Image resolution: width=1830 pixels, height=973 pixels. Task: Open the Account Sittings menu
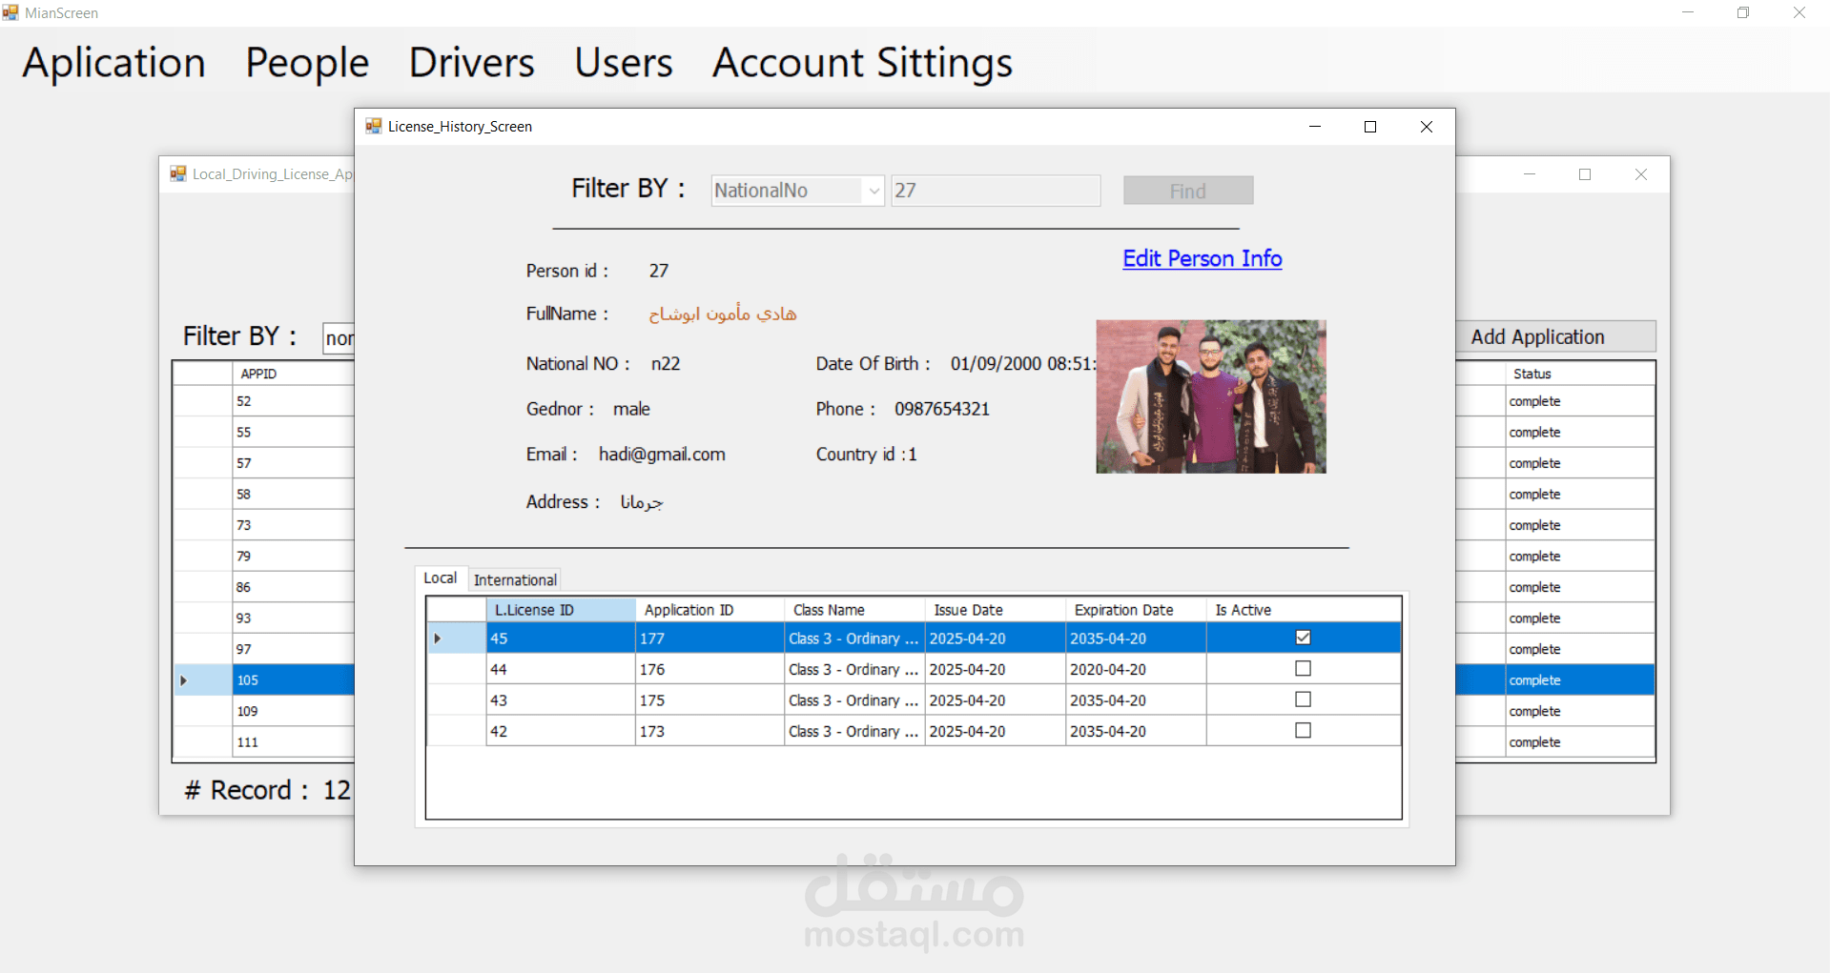point(860,62)
